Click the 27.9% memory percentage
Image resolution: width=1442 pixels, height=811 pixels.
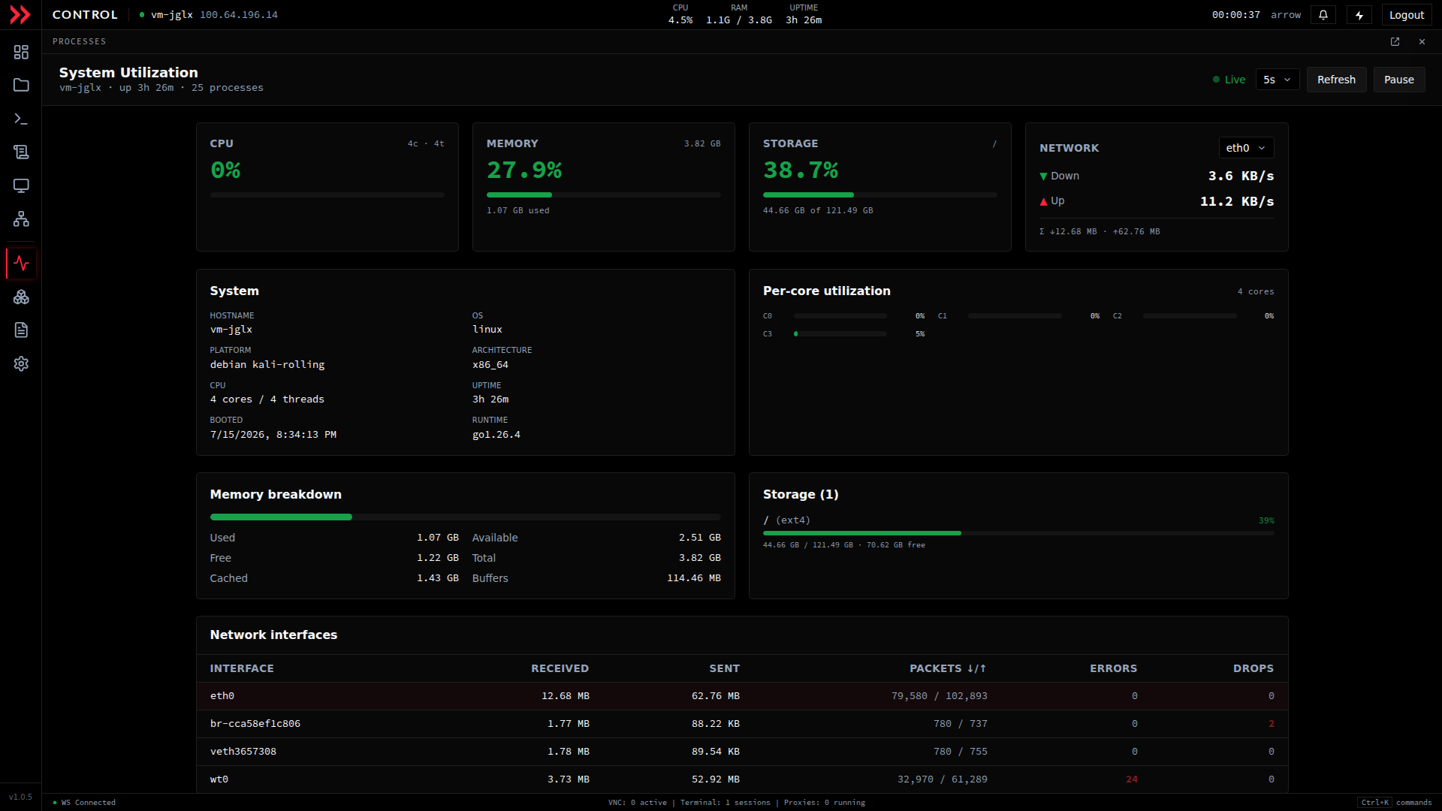click(x=524, y=170)
